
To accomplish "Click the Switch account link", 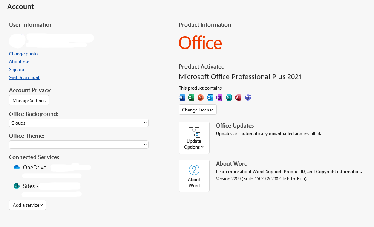I will point(25,78).
